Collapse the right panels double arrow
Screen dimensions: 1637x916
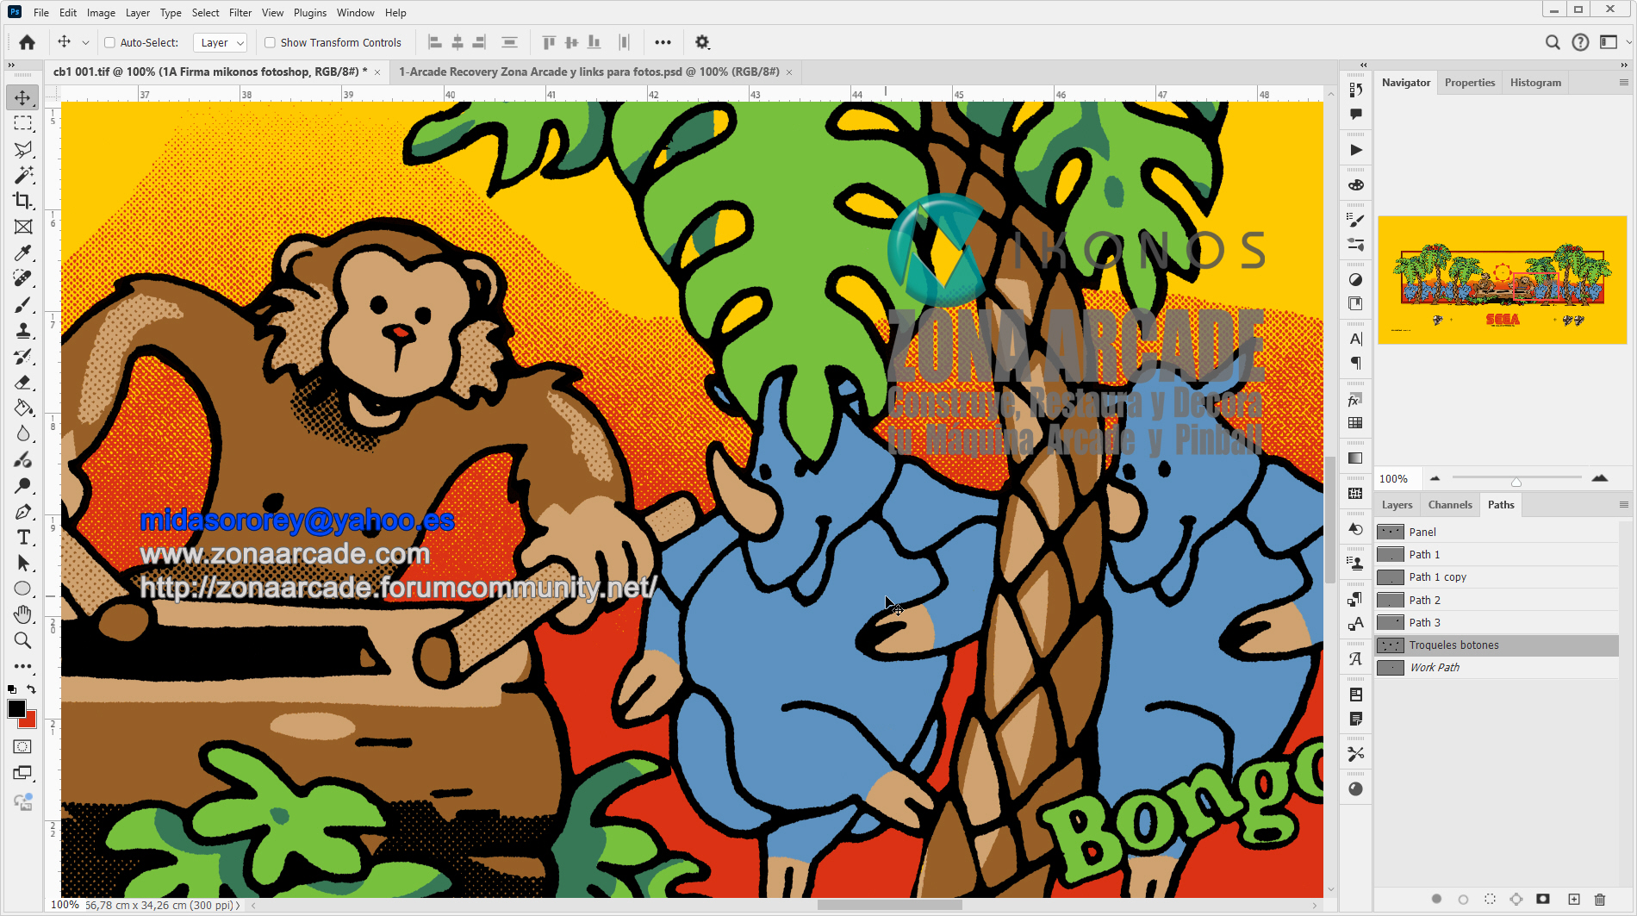click(x=1624, y=65)
